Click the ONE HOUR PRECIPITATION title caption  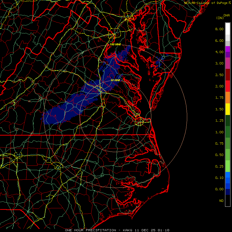coord(90,230)
